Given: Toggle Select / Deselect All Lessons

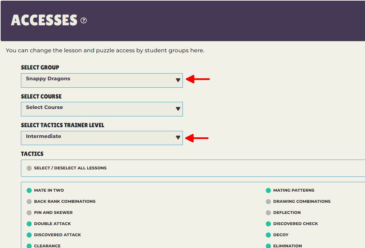Looking at the screenshot, I should pyautogui.click(x=29, y=168).
